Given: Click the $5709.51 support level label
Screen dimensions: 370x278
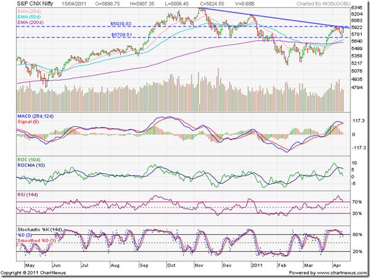Looking at the screenshot, I should (x=122, y=35).
